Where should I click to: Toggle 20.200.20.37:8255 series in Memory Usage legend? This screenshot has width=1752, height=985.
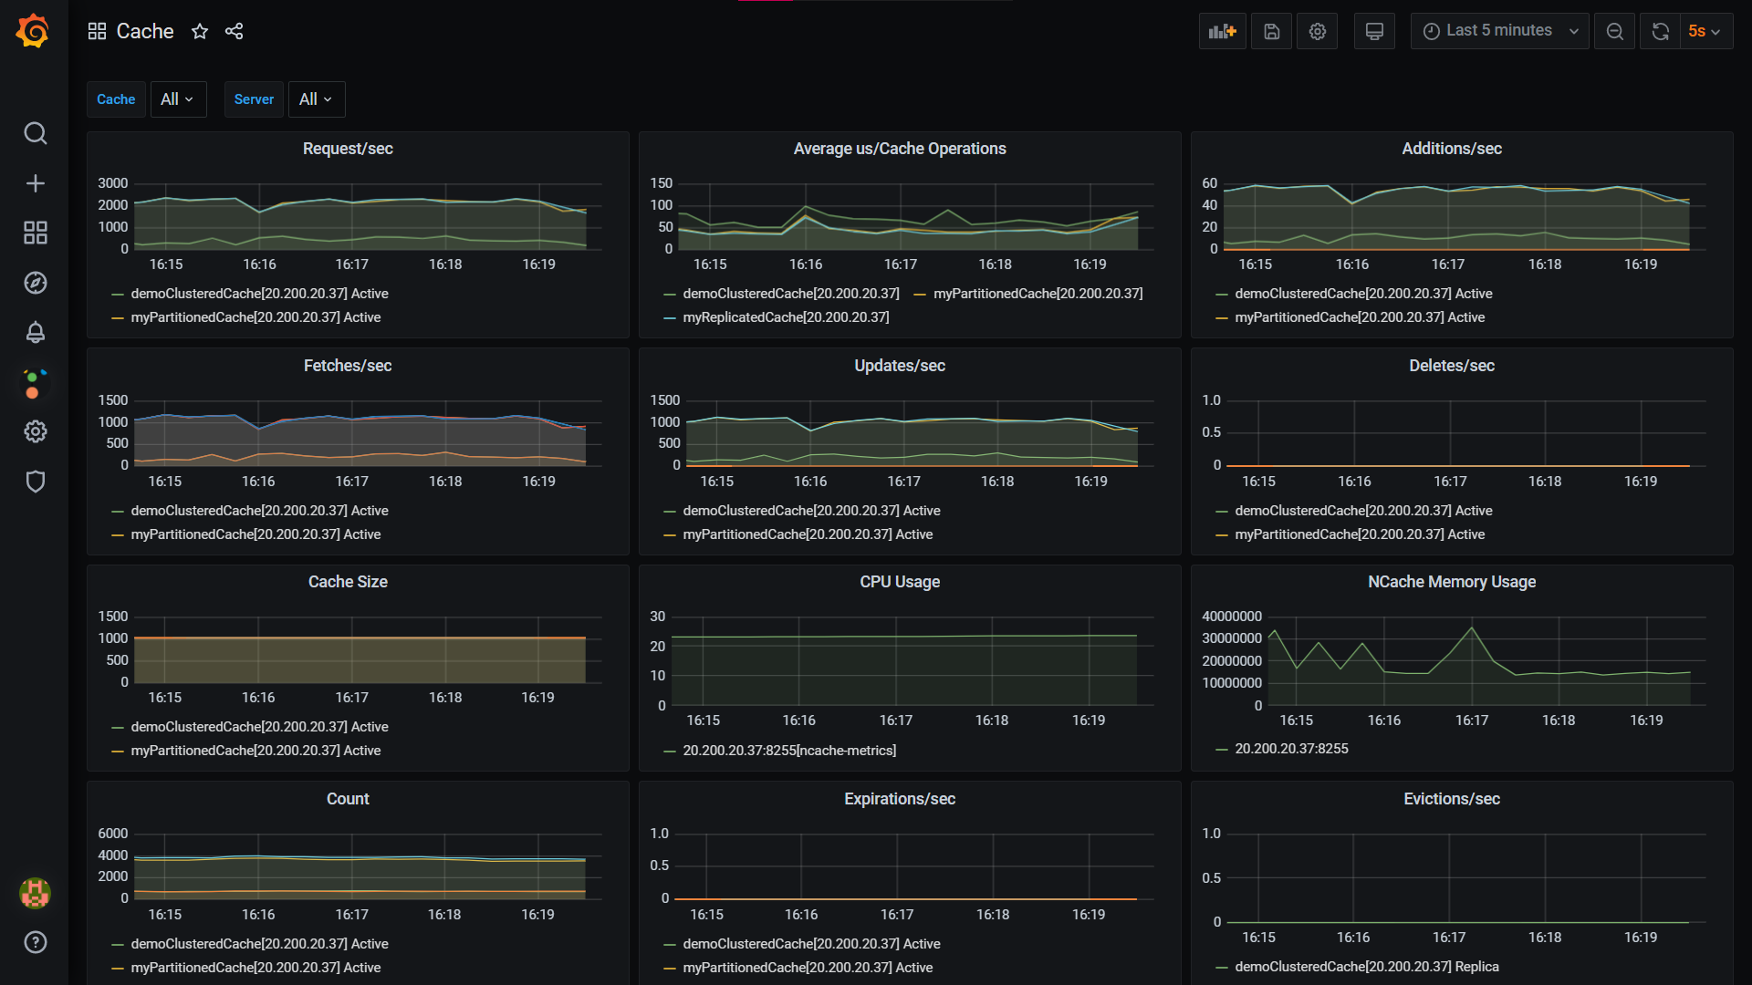(x=1291, y=749)
